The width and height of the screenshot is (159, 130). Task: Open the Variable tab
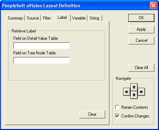79,18
